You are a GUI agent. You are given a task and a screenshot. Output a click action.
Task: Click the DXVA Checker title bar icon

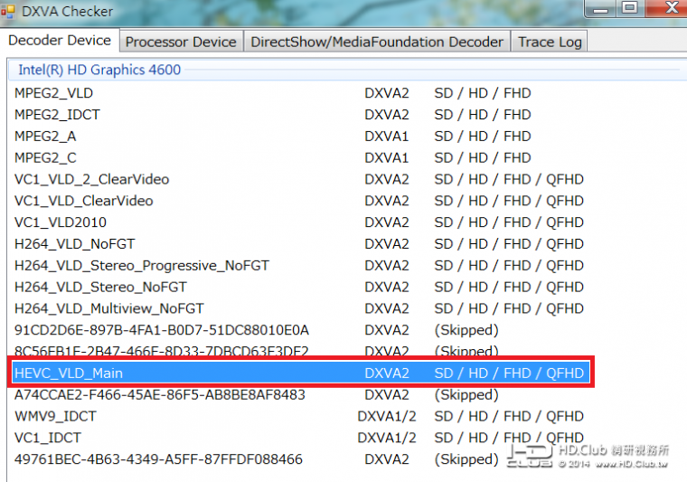click(9, 12)
